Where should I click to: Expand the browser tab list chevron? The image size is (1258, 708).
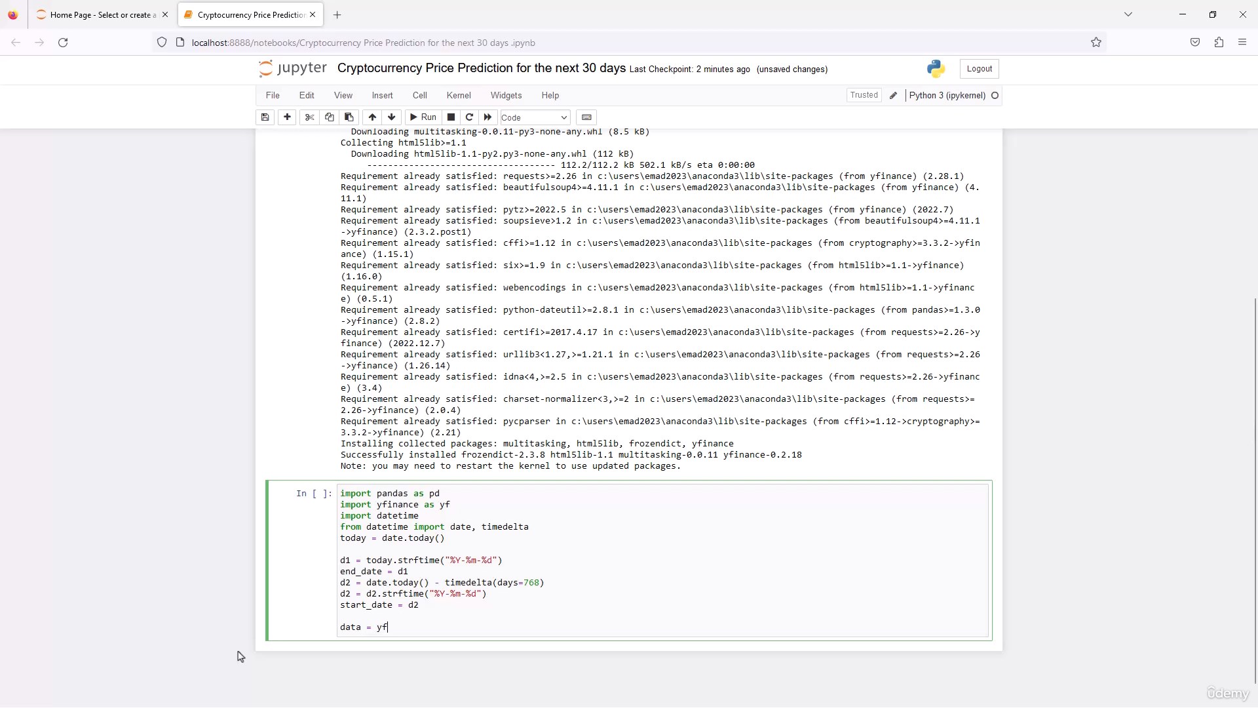(x=1128, y=14)
